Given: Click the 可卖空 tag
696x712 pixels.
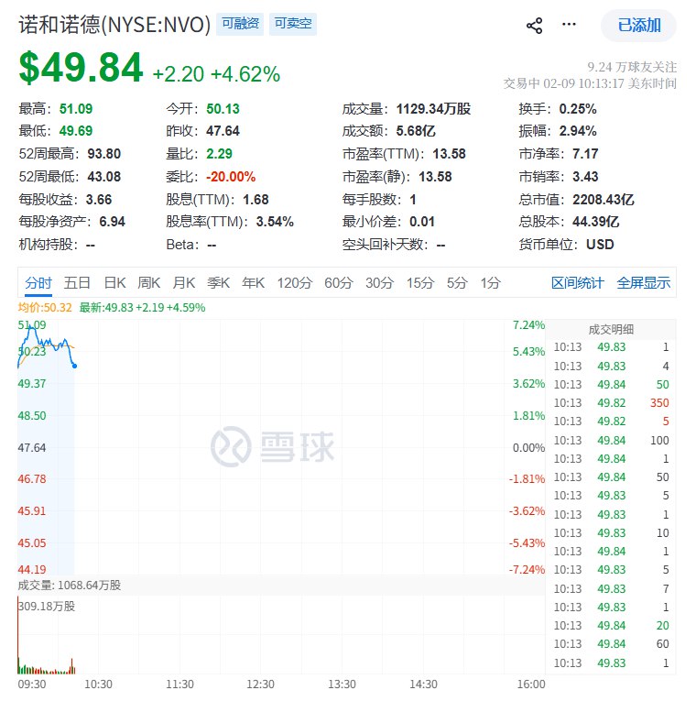Looking at the screenshot, I should [x=293, y=24].
